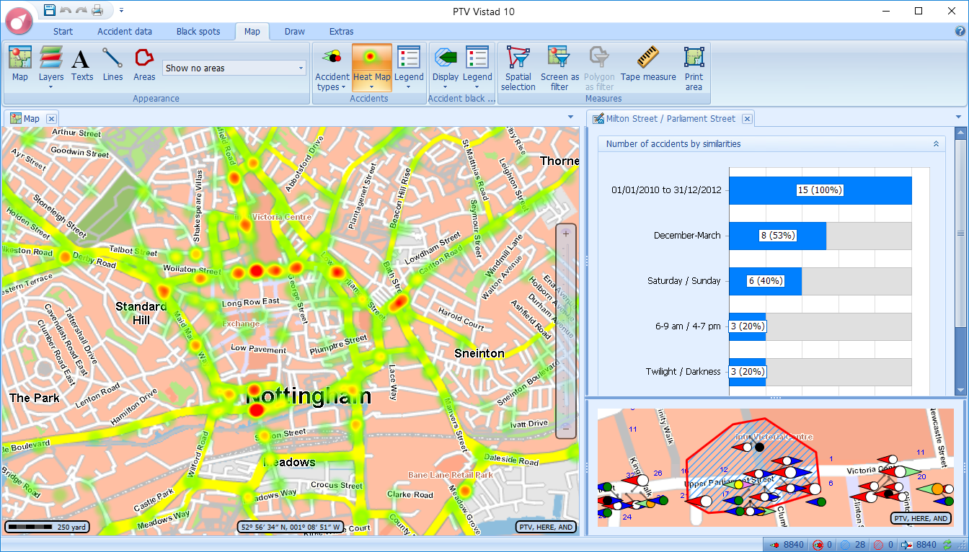Click the Redo arrow icon

(81, 10)
